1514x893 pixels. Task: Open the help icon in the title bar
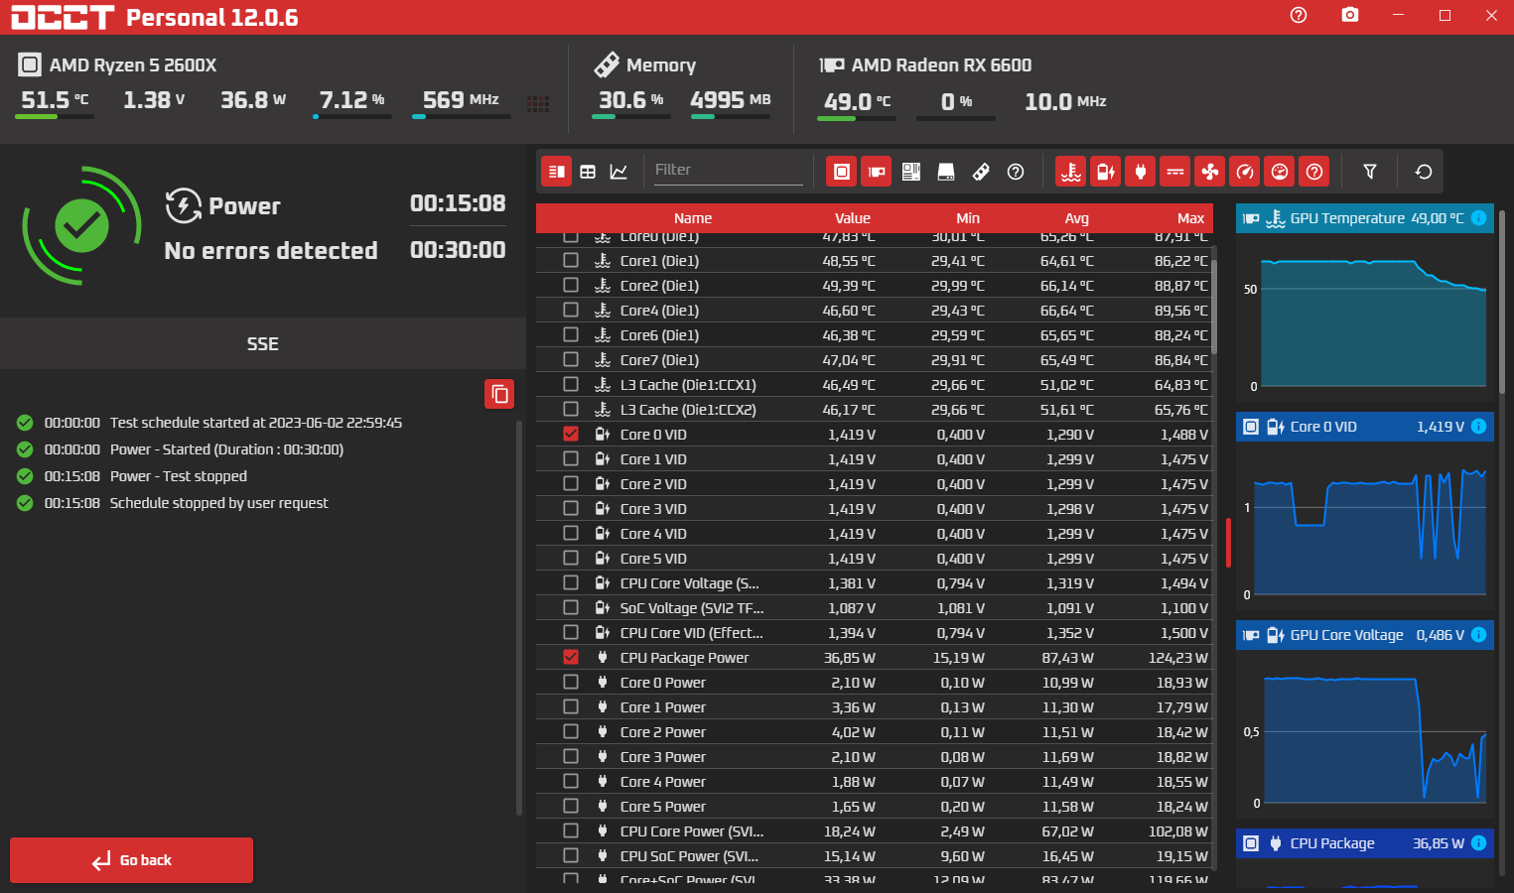click(1299, 15)
